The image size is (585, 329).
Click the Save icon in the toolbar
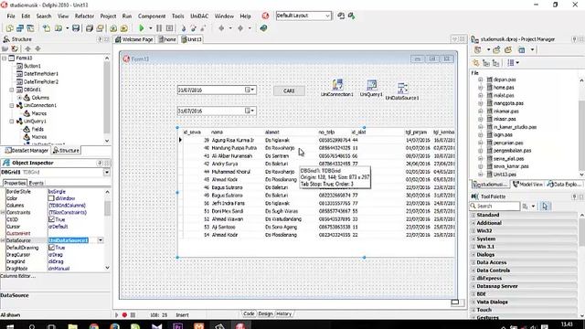(76, 28)
